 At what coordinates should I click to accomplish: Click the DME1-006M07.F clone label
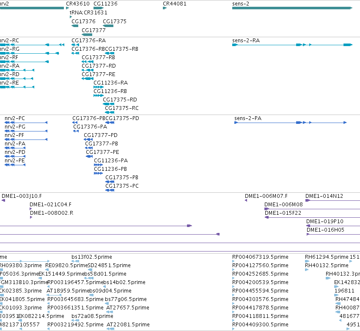point(266,196)
